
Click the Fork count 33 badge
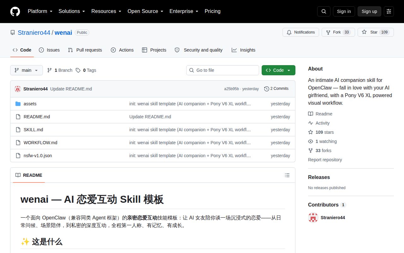(x=347, y=32)
